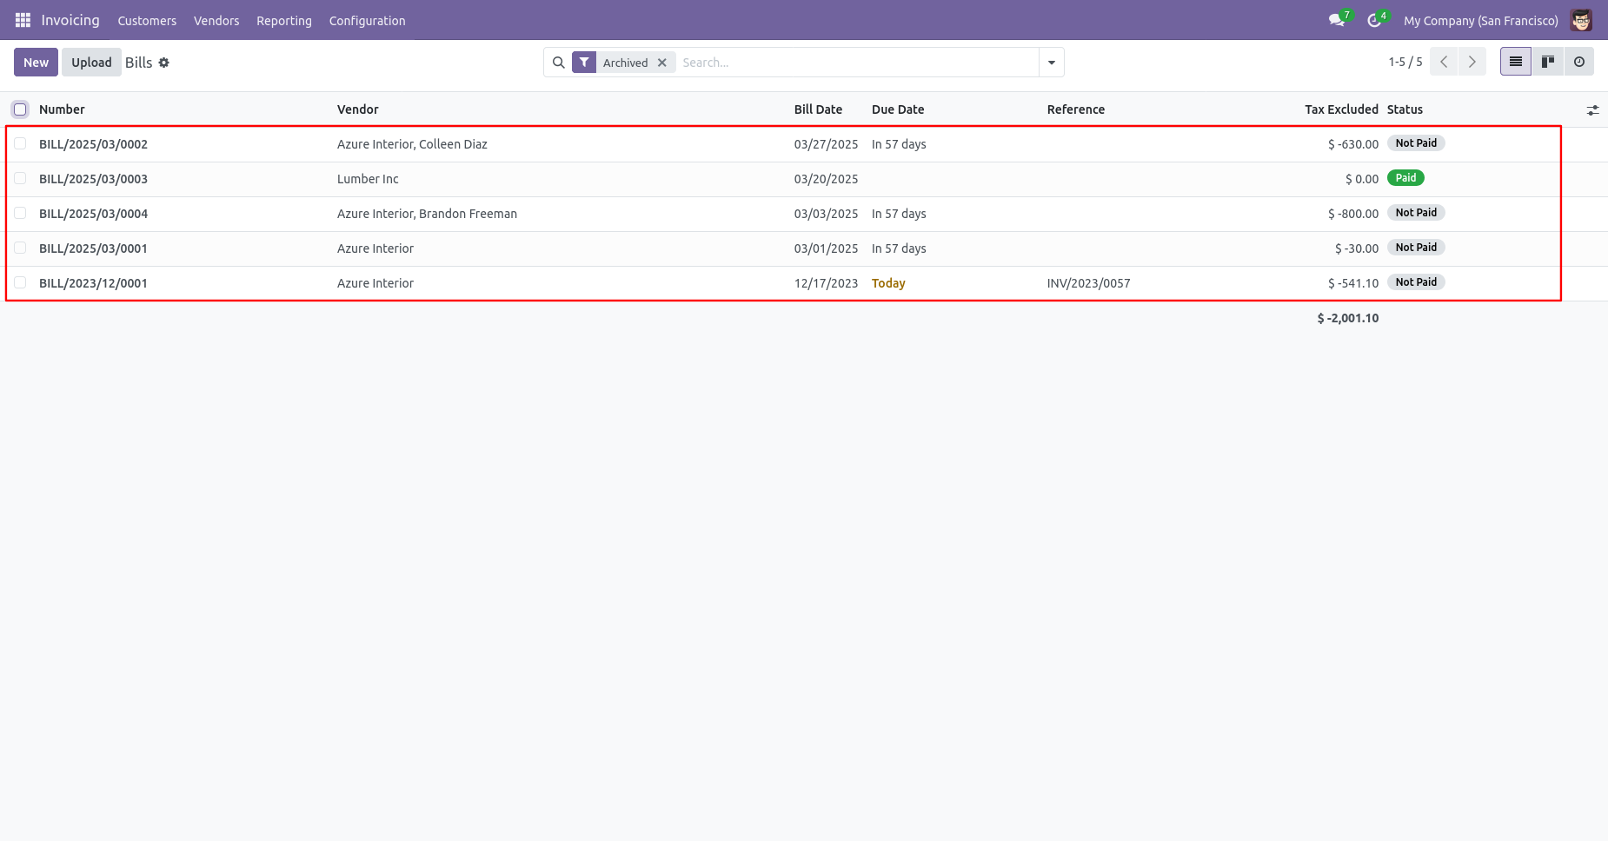Select checkbox for BILL/2025/03/0002
The height and width of the screenshot is (841, 1608).
pos(20,143)
